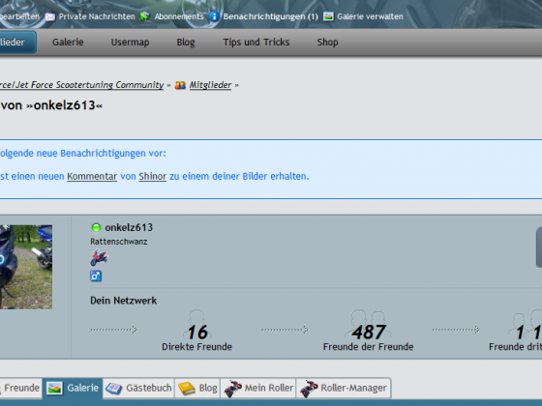Switch to the Mein Roller tab
Screen dimensions: 542x406
pyautogui.click(x=258, y=388)
